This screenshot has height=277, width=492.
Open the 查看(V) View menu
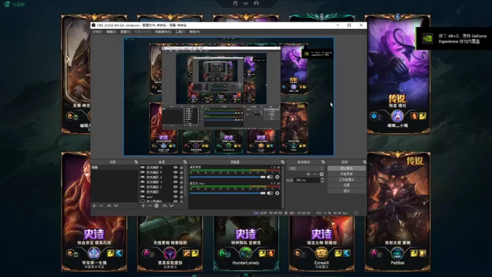click(x=125, y=32)
